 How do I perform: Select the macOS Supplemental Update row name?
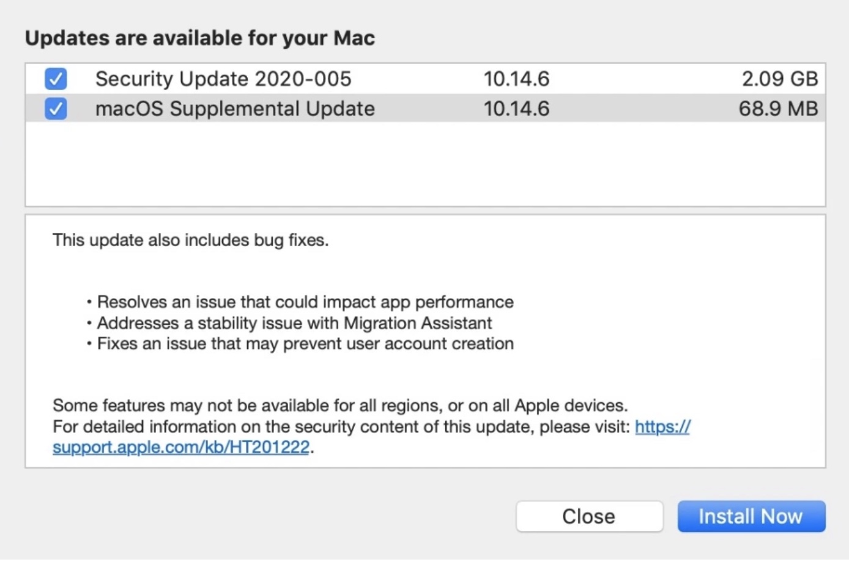click(235, 109)
